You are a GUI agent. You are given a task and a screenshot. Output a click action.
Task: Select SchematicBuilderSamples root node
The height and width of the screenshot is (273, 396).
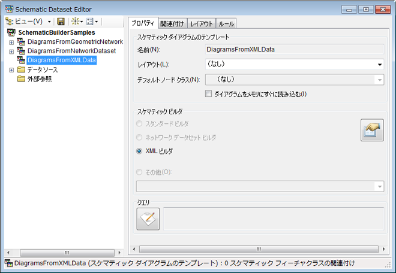pos(56,32)
